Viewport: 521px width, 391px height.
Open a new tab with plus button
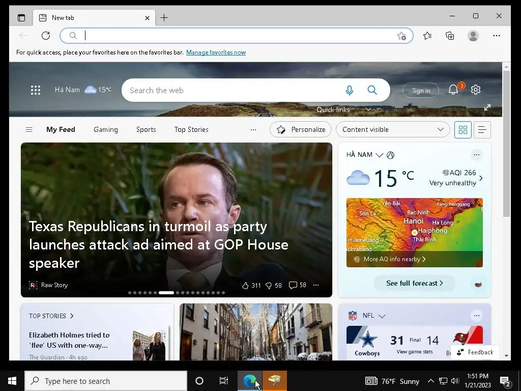(x=164, y=18)
